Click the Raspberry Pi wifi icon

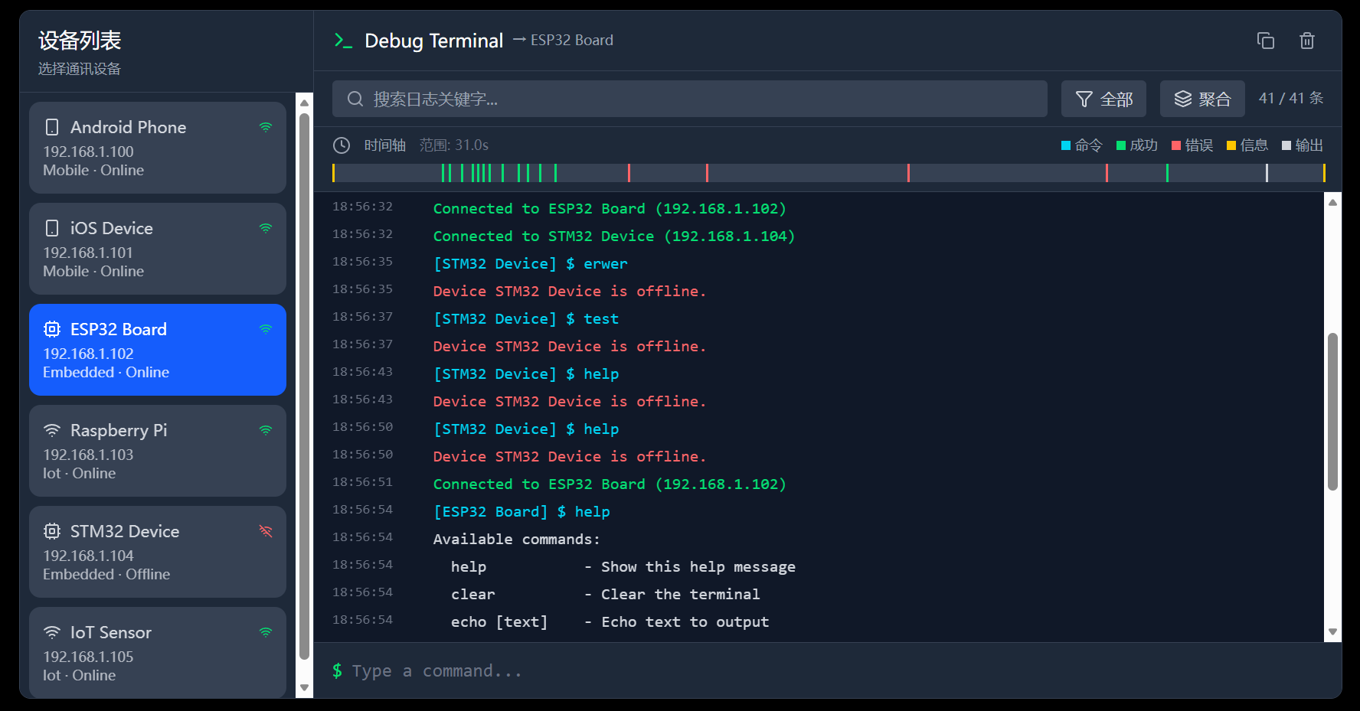(x=52, y=430)
